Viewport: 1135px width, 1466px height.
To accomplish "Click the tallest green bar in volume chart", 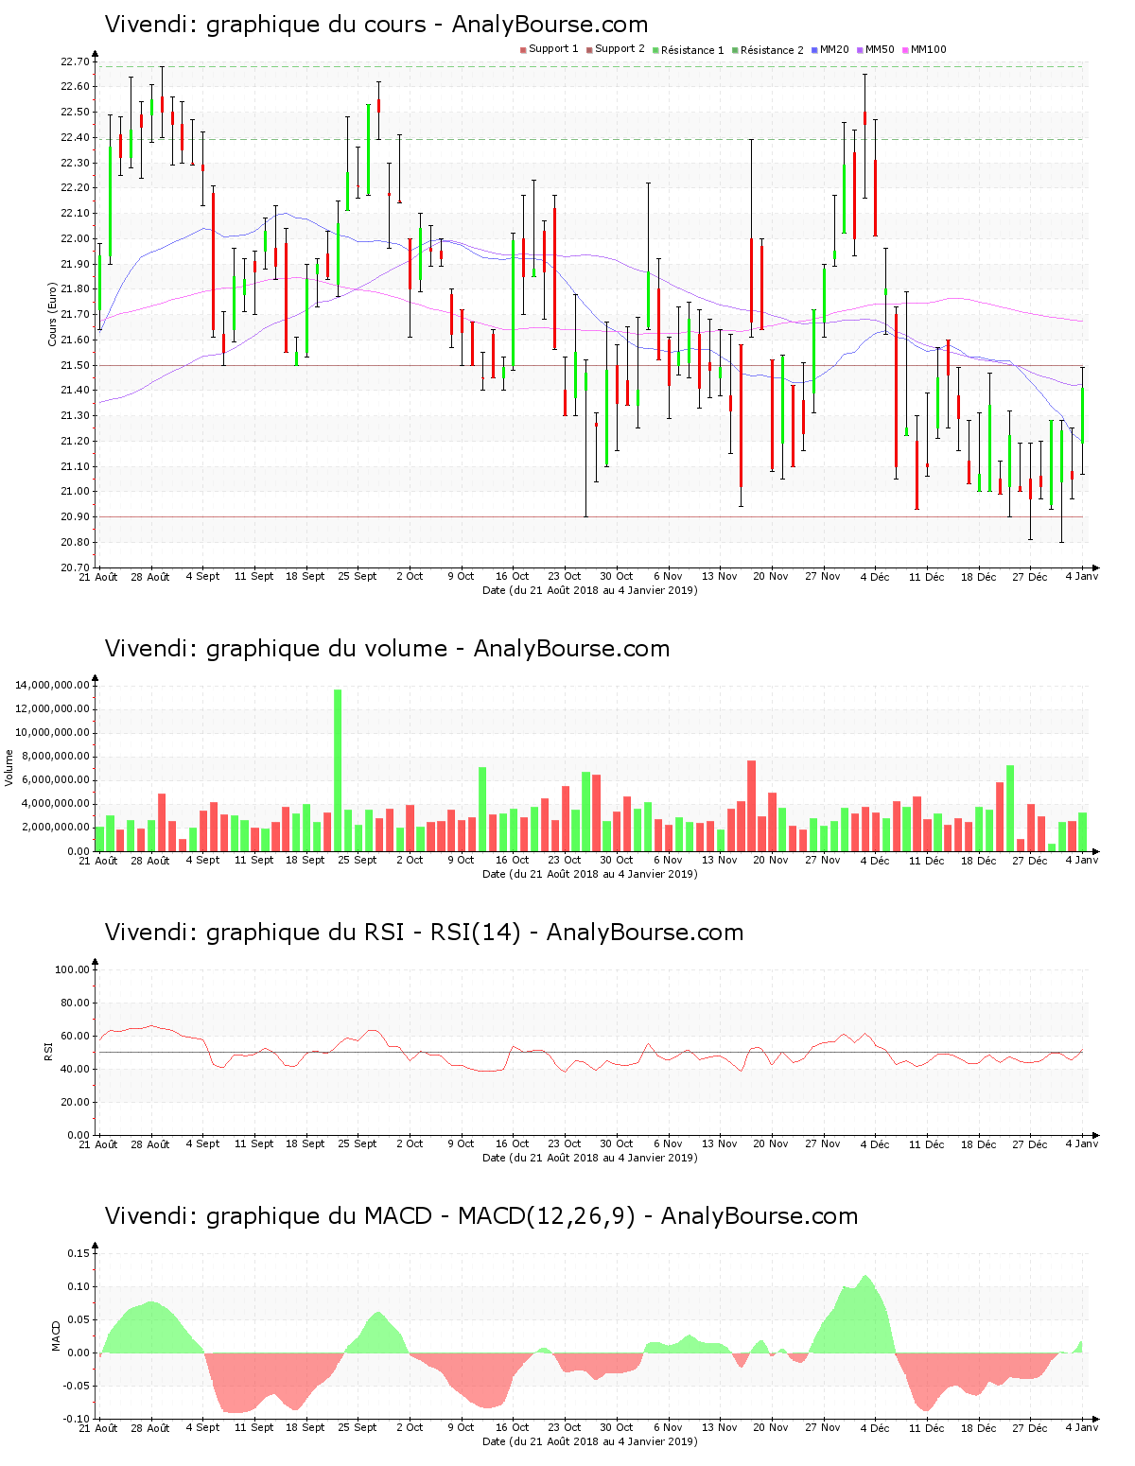I will pyautogui.click(x=338, y=770).
